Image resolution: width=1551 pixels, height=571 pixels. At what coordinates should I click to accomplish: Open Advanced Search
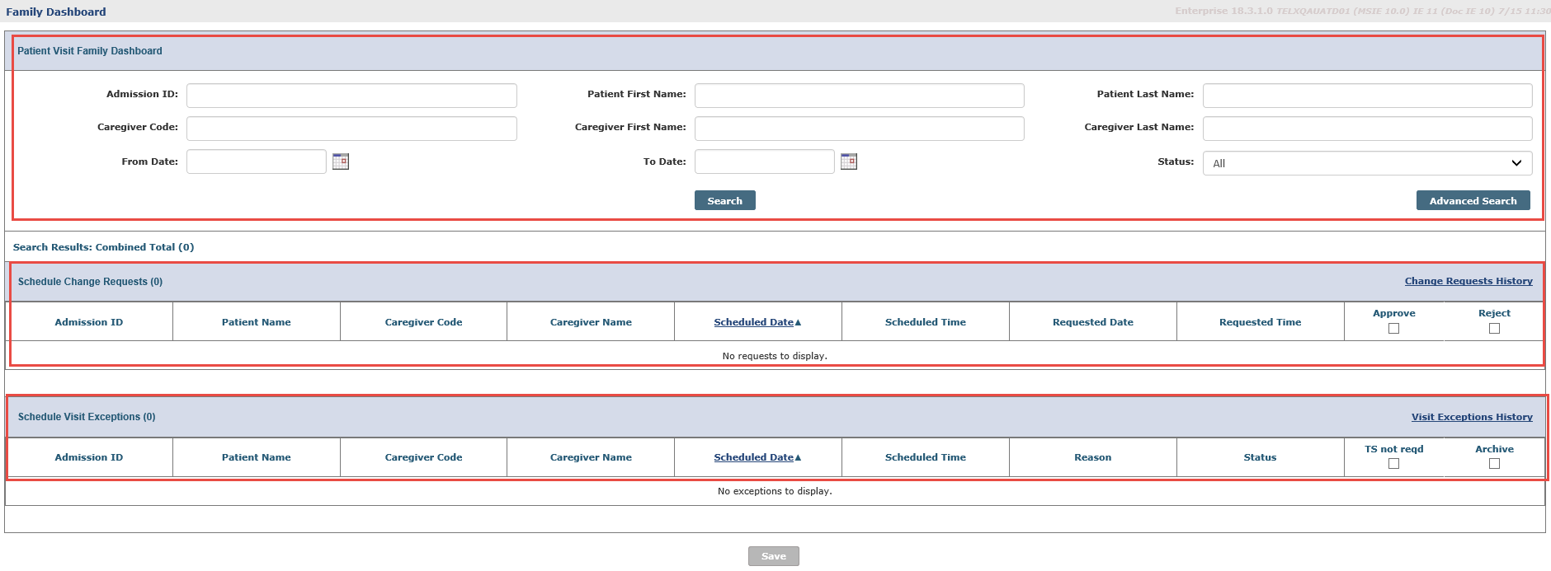(1473, 201)
